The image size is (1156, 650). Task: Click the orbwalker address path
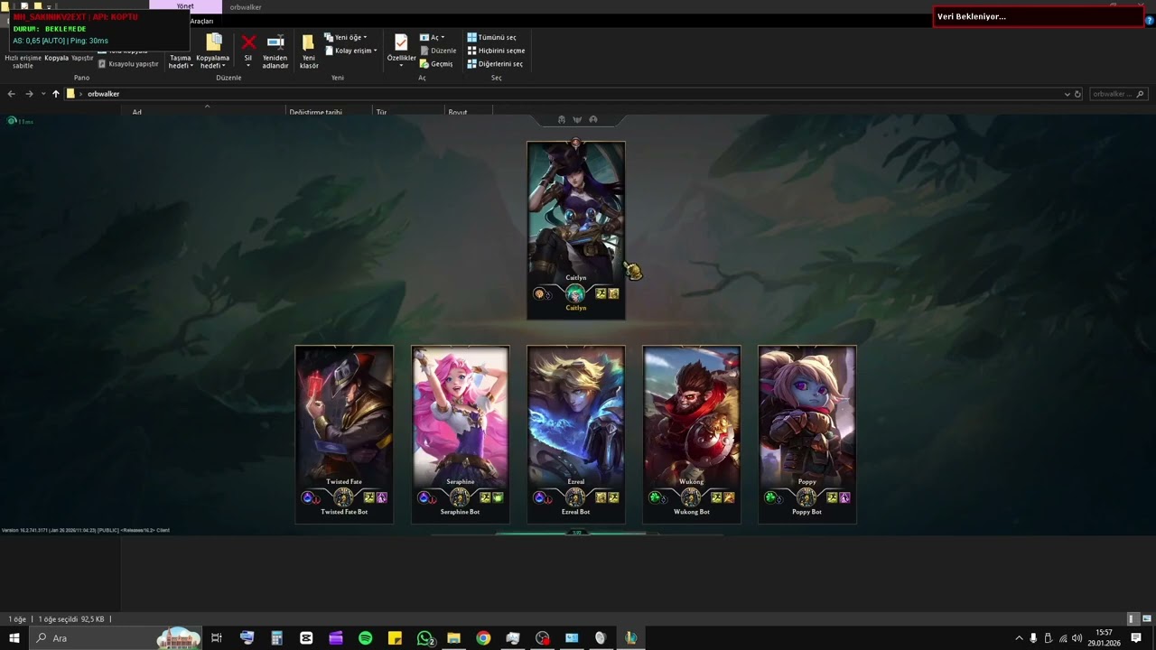(103, 94)
